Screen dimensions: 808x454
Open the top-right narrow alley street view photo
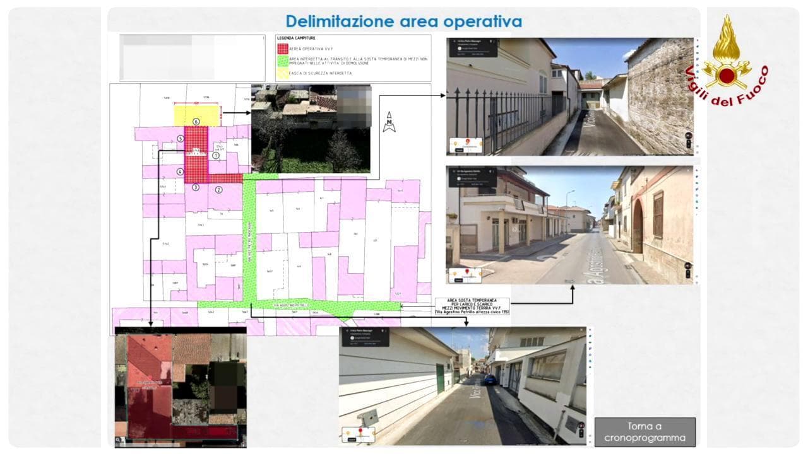click(570, 96)
